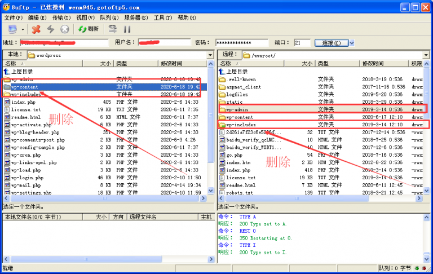The image size is (433, 274).
Task: Click log pane scrollbar down arrow
Action: (x=426, y=259)
